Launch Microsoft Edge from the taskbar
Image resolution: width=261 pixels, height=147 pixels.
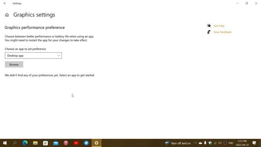coord(25,143)
